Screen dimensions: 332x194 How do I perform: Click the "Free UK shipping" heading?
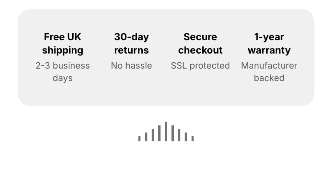point(63,44)
